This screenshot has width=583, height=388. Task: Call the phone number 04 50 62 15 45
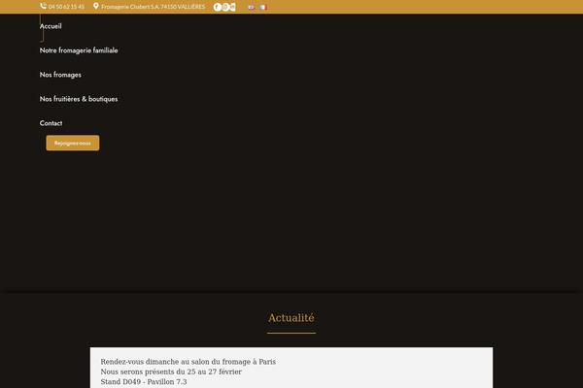coord(66,7)
